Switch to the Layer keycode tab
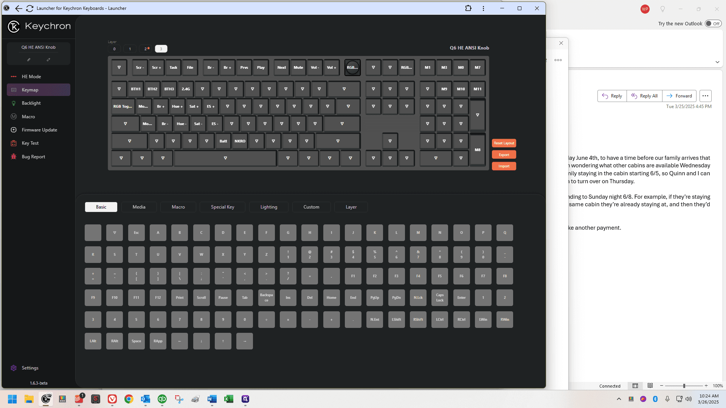The width and height of the screenshot is (726, 408). (351, 207)
